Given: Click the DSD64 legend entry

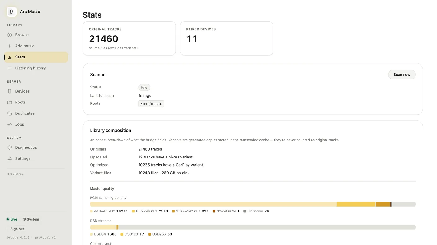Looking at the screenshot, I should (x=103, y=234).
